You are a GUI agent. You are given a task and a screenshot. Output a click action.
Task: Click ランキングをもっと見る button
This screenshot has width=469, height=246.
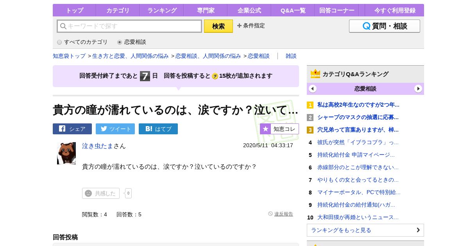365,230
